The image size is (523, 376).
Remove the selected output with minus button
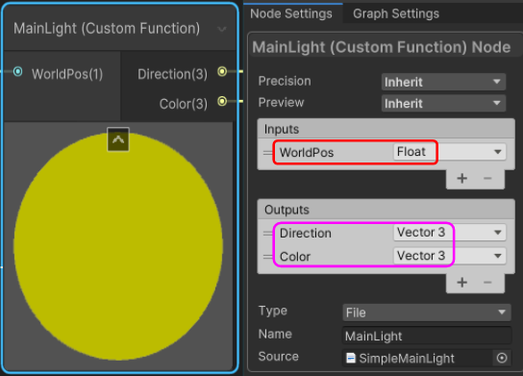coord(487,283)
